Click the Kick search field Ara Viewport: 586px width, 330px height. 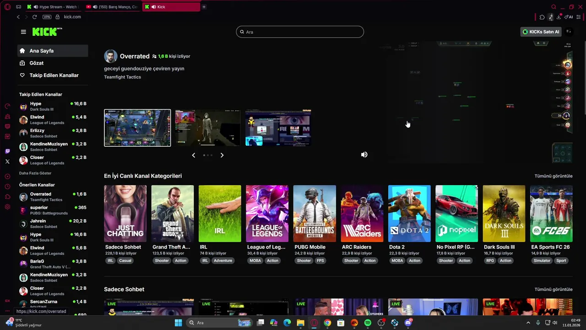[x=300, y=32]
